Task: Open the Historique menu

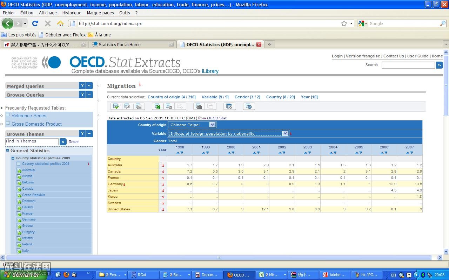Action: pyautogui.click(x=72, y=13)
